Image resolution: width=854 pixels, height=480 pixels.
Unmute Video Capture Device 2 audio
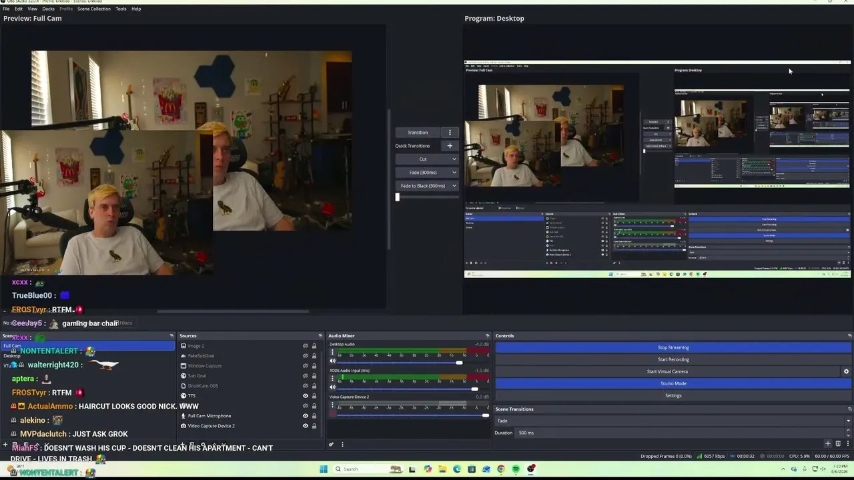tap(333, 413)
